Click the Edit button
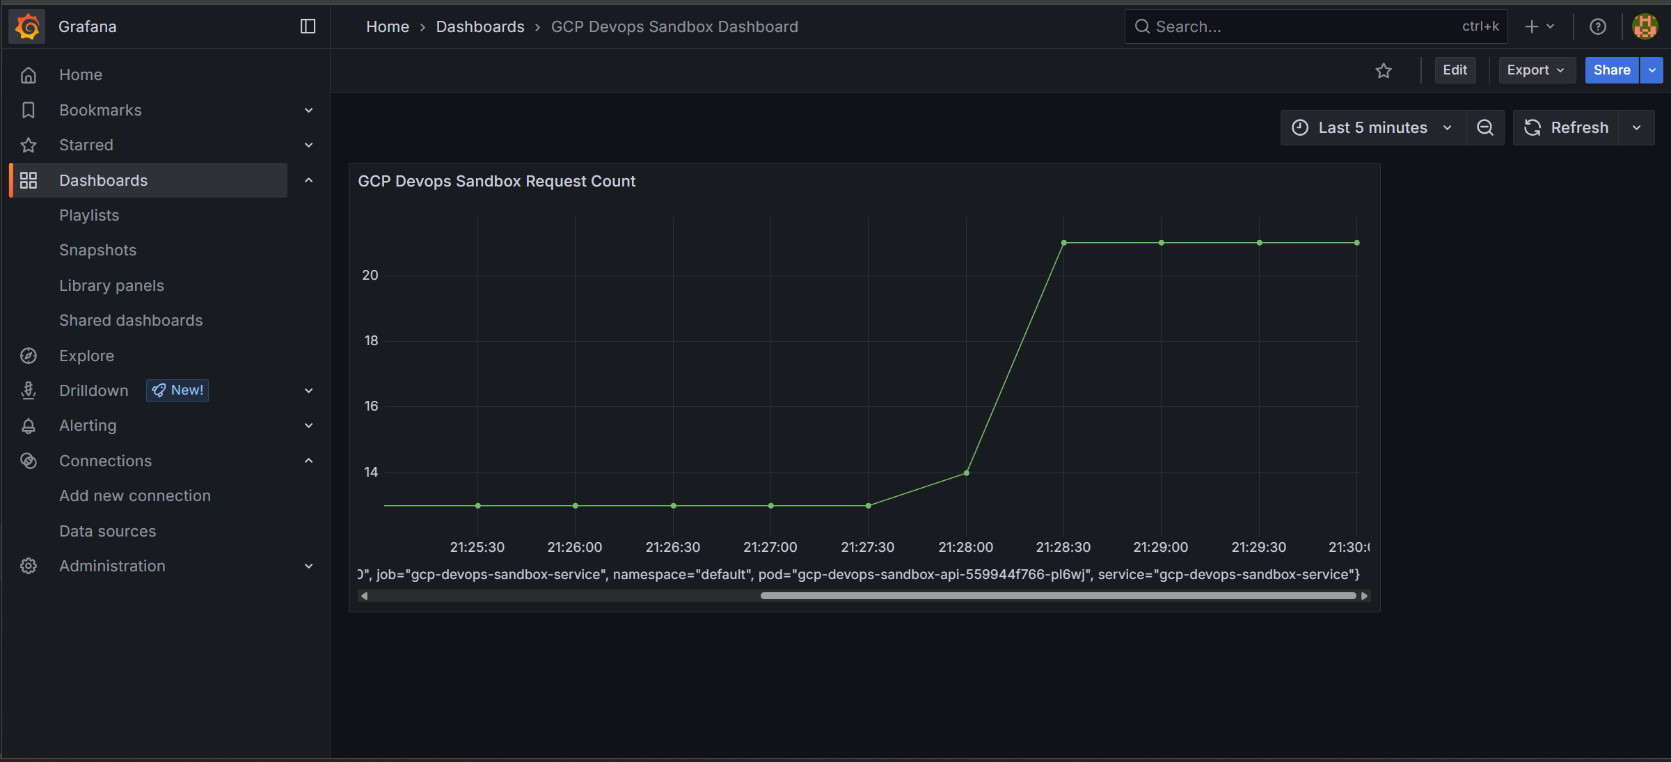This screenshot has height=762, width=1671. [x=1455, y=70]
